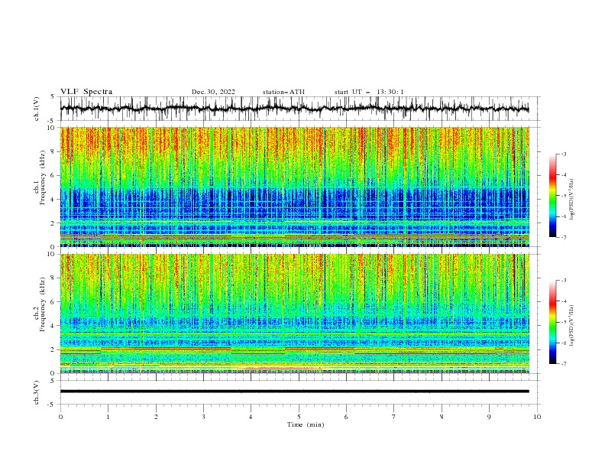The height and width of the screenshot is (468, 605).
Task: Click the "ch.1(V)" waveform axis label
Action: coord(37,108)
